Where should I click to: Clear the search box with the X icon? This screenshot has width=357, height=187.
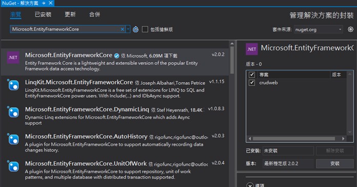(122, 29)
